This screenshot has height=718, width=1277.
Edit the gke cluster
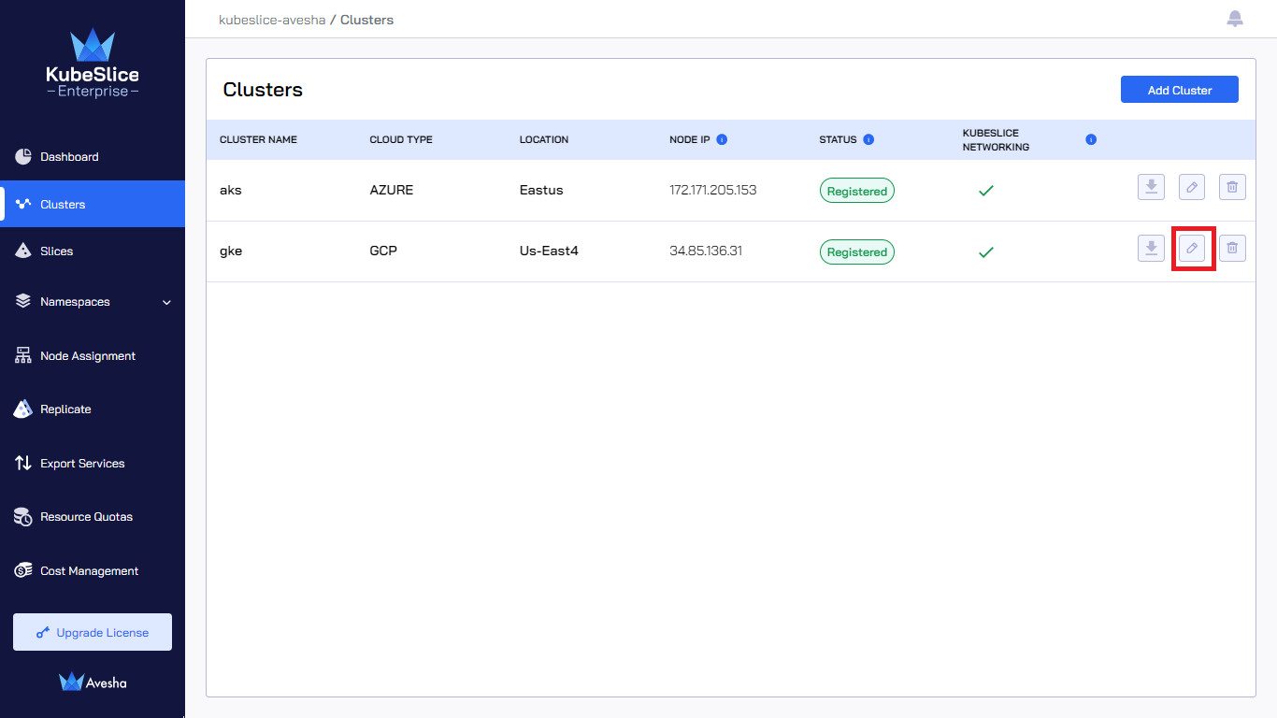point(1192,248)
